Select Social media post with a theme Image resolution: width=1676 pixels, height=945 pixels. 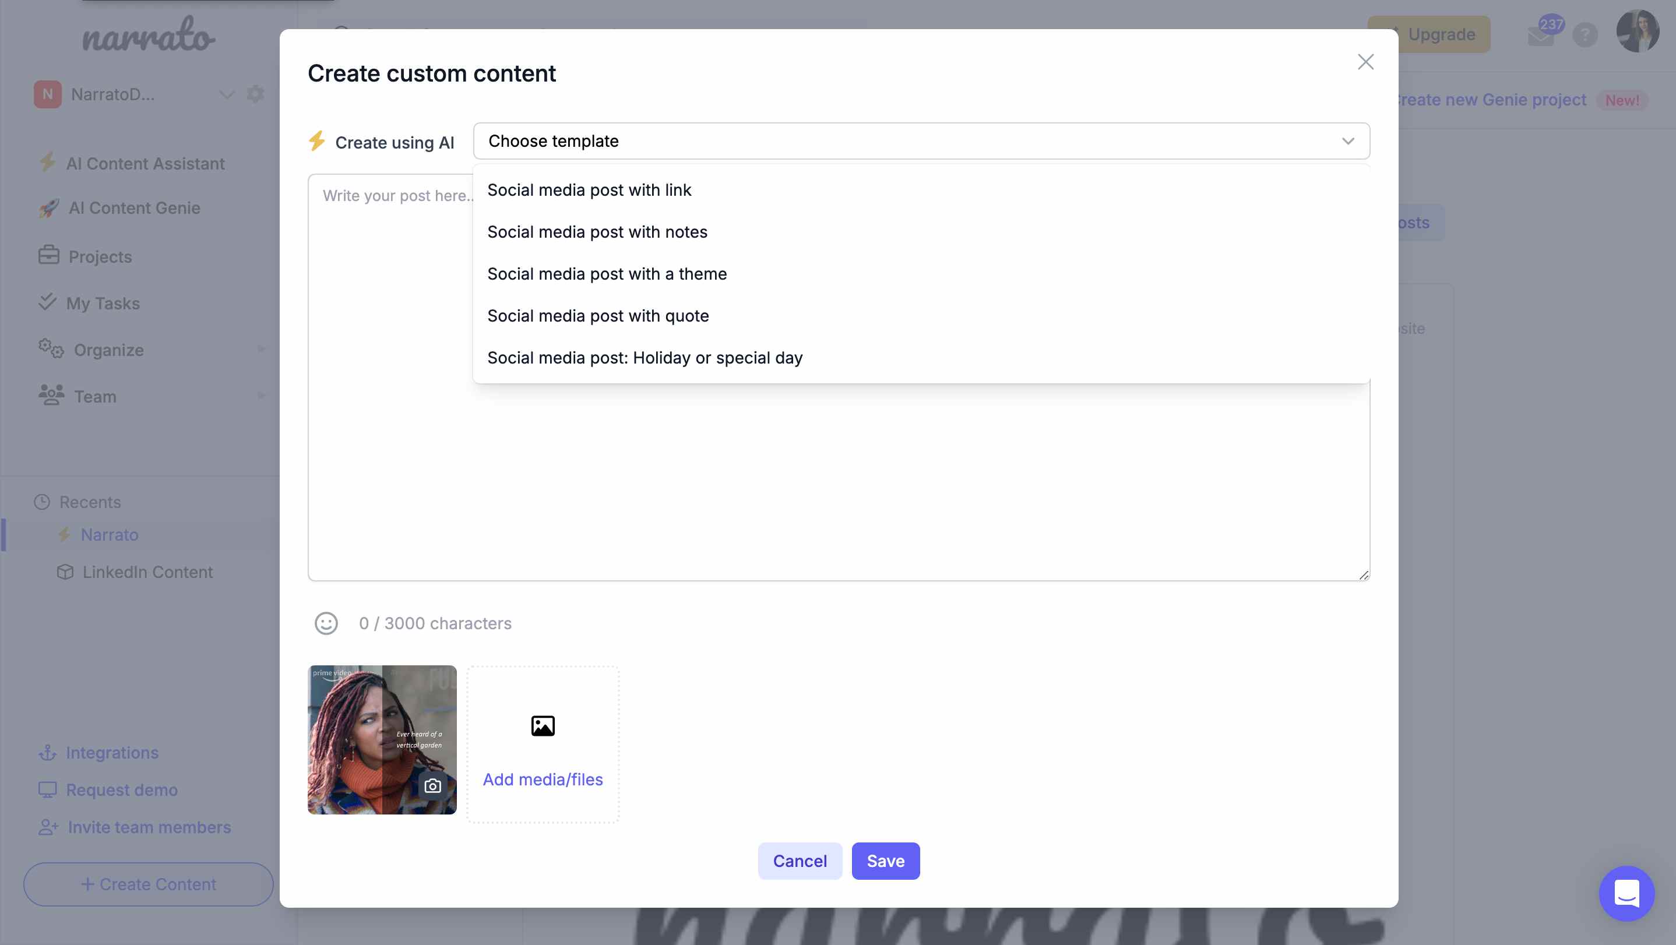pos(921,274)
